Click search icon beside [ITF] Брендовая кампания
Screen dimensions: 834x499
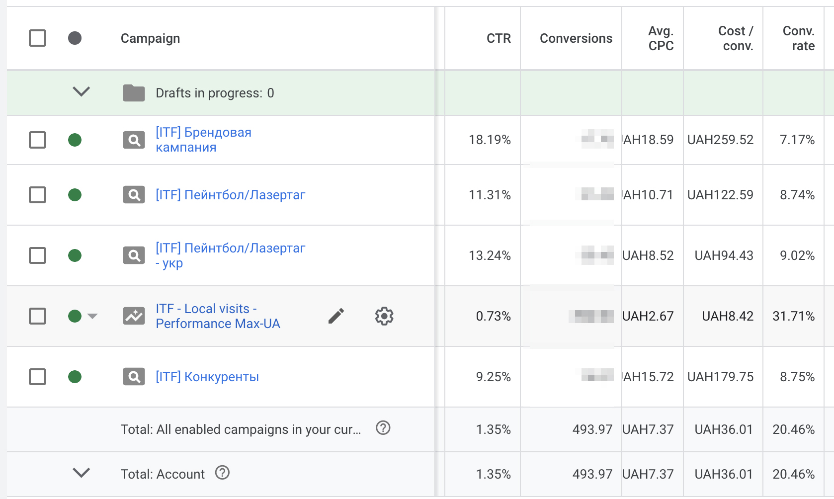coord(134,140)
